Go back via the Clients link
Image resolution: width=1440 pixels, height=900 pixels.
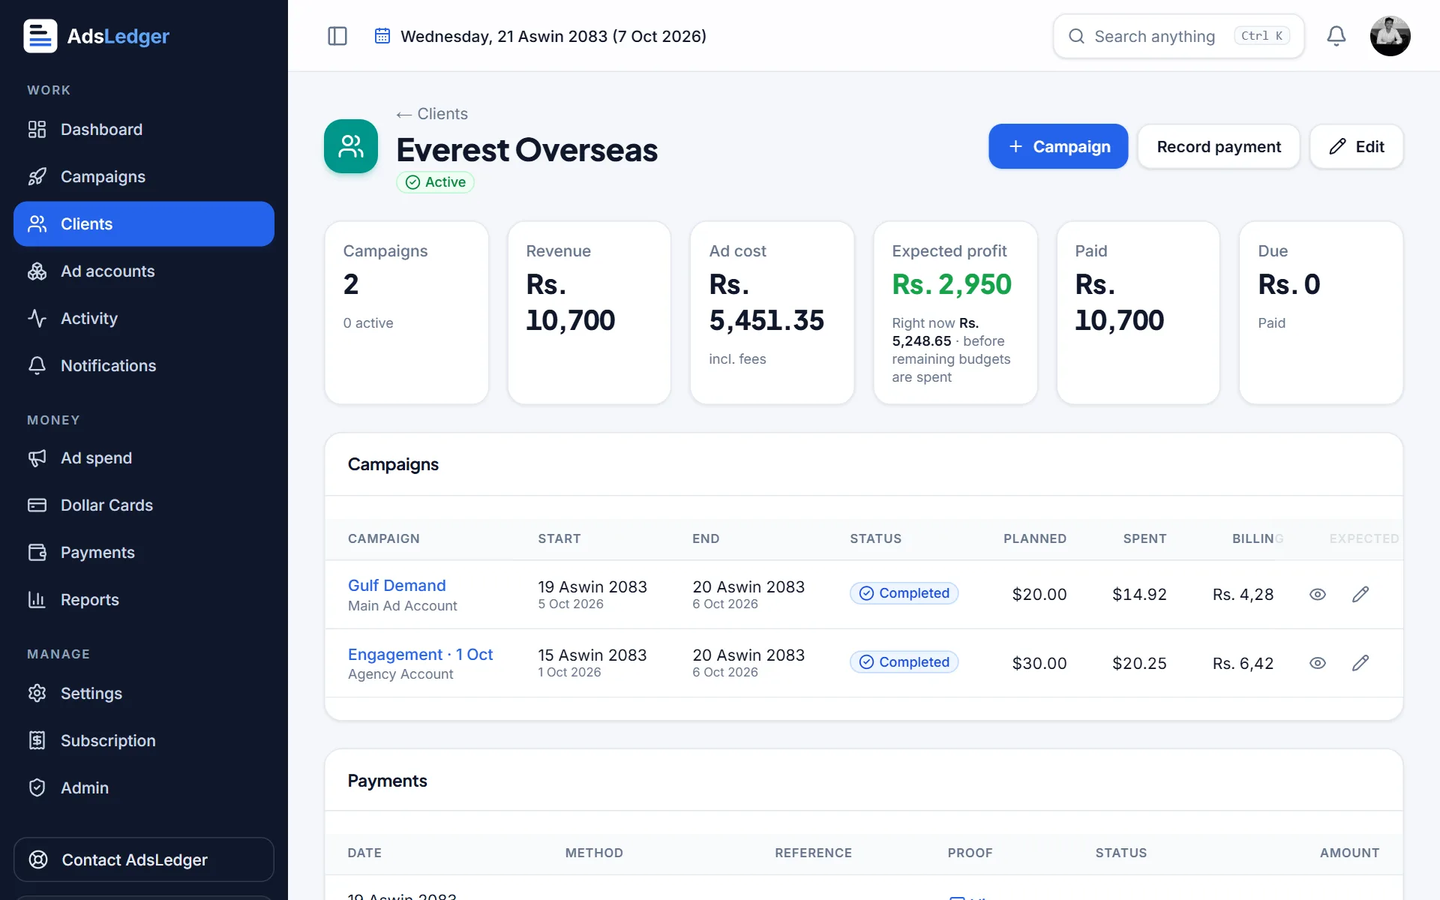[x=432, y=114]
